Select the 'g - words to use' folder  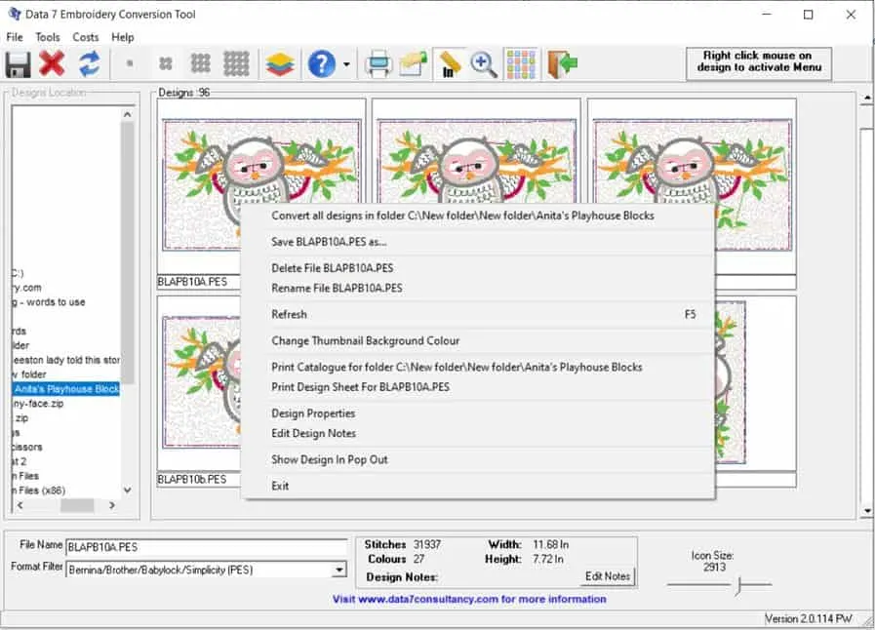pos(49,302)
